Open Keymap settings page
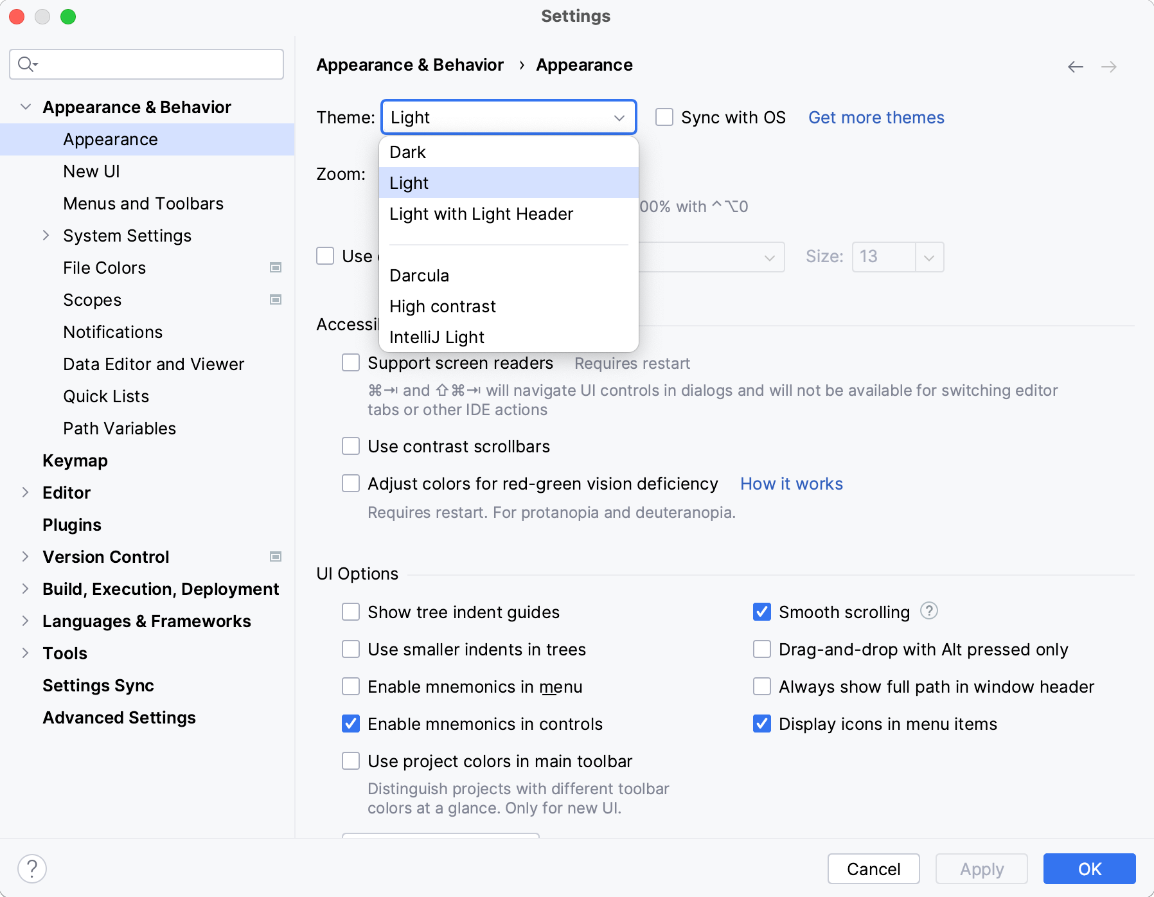The width and height of the screenshot is (1154, 897). pyautogui.click(x=75, y=461)
